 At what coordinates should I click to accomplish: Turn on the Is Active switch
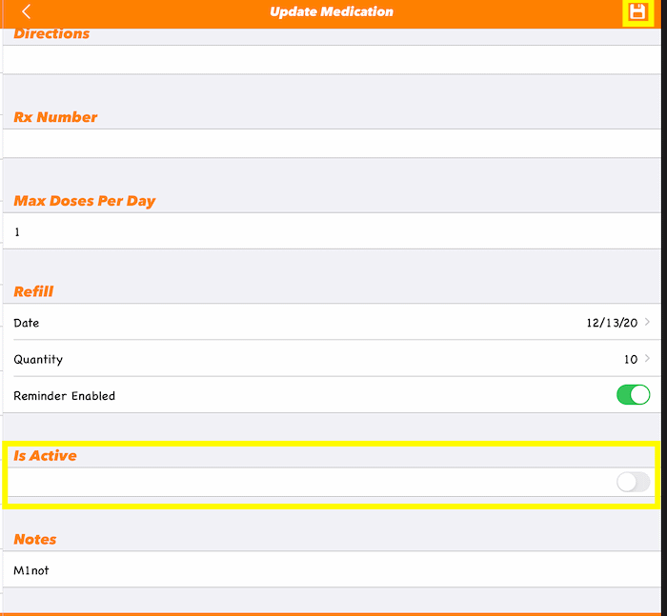[633, 482]
